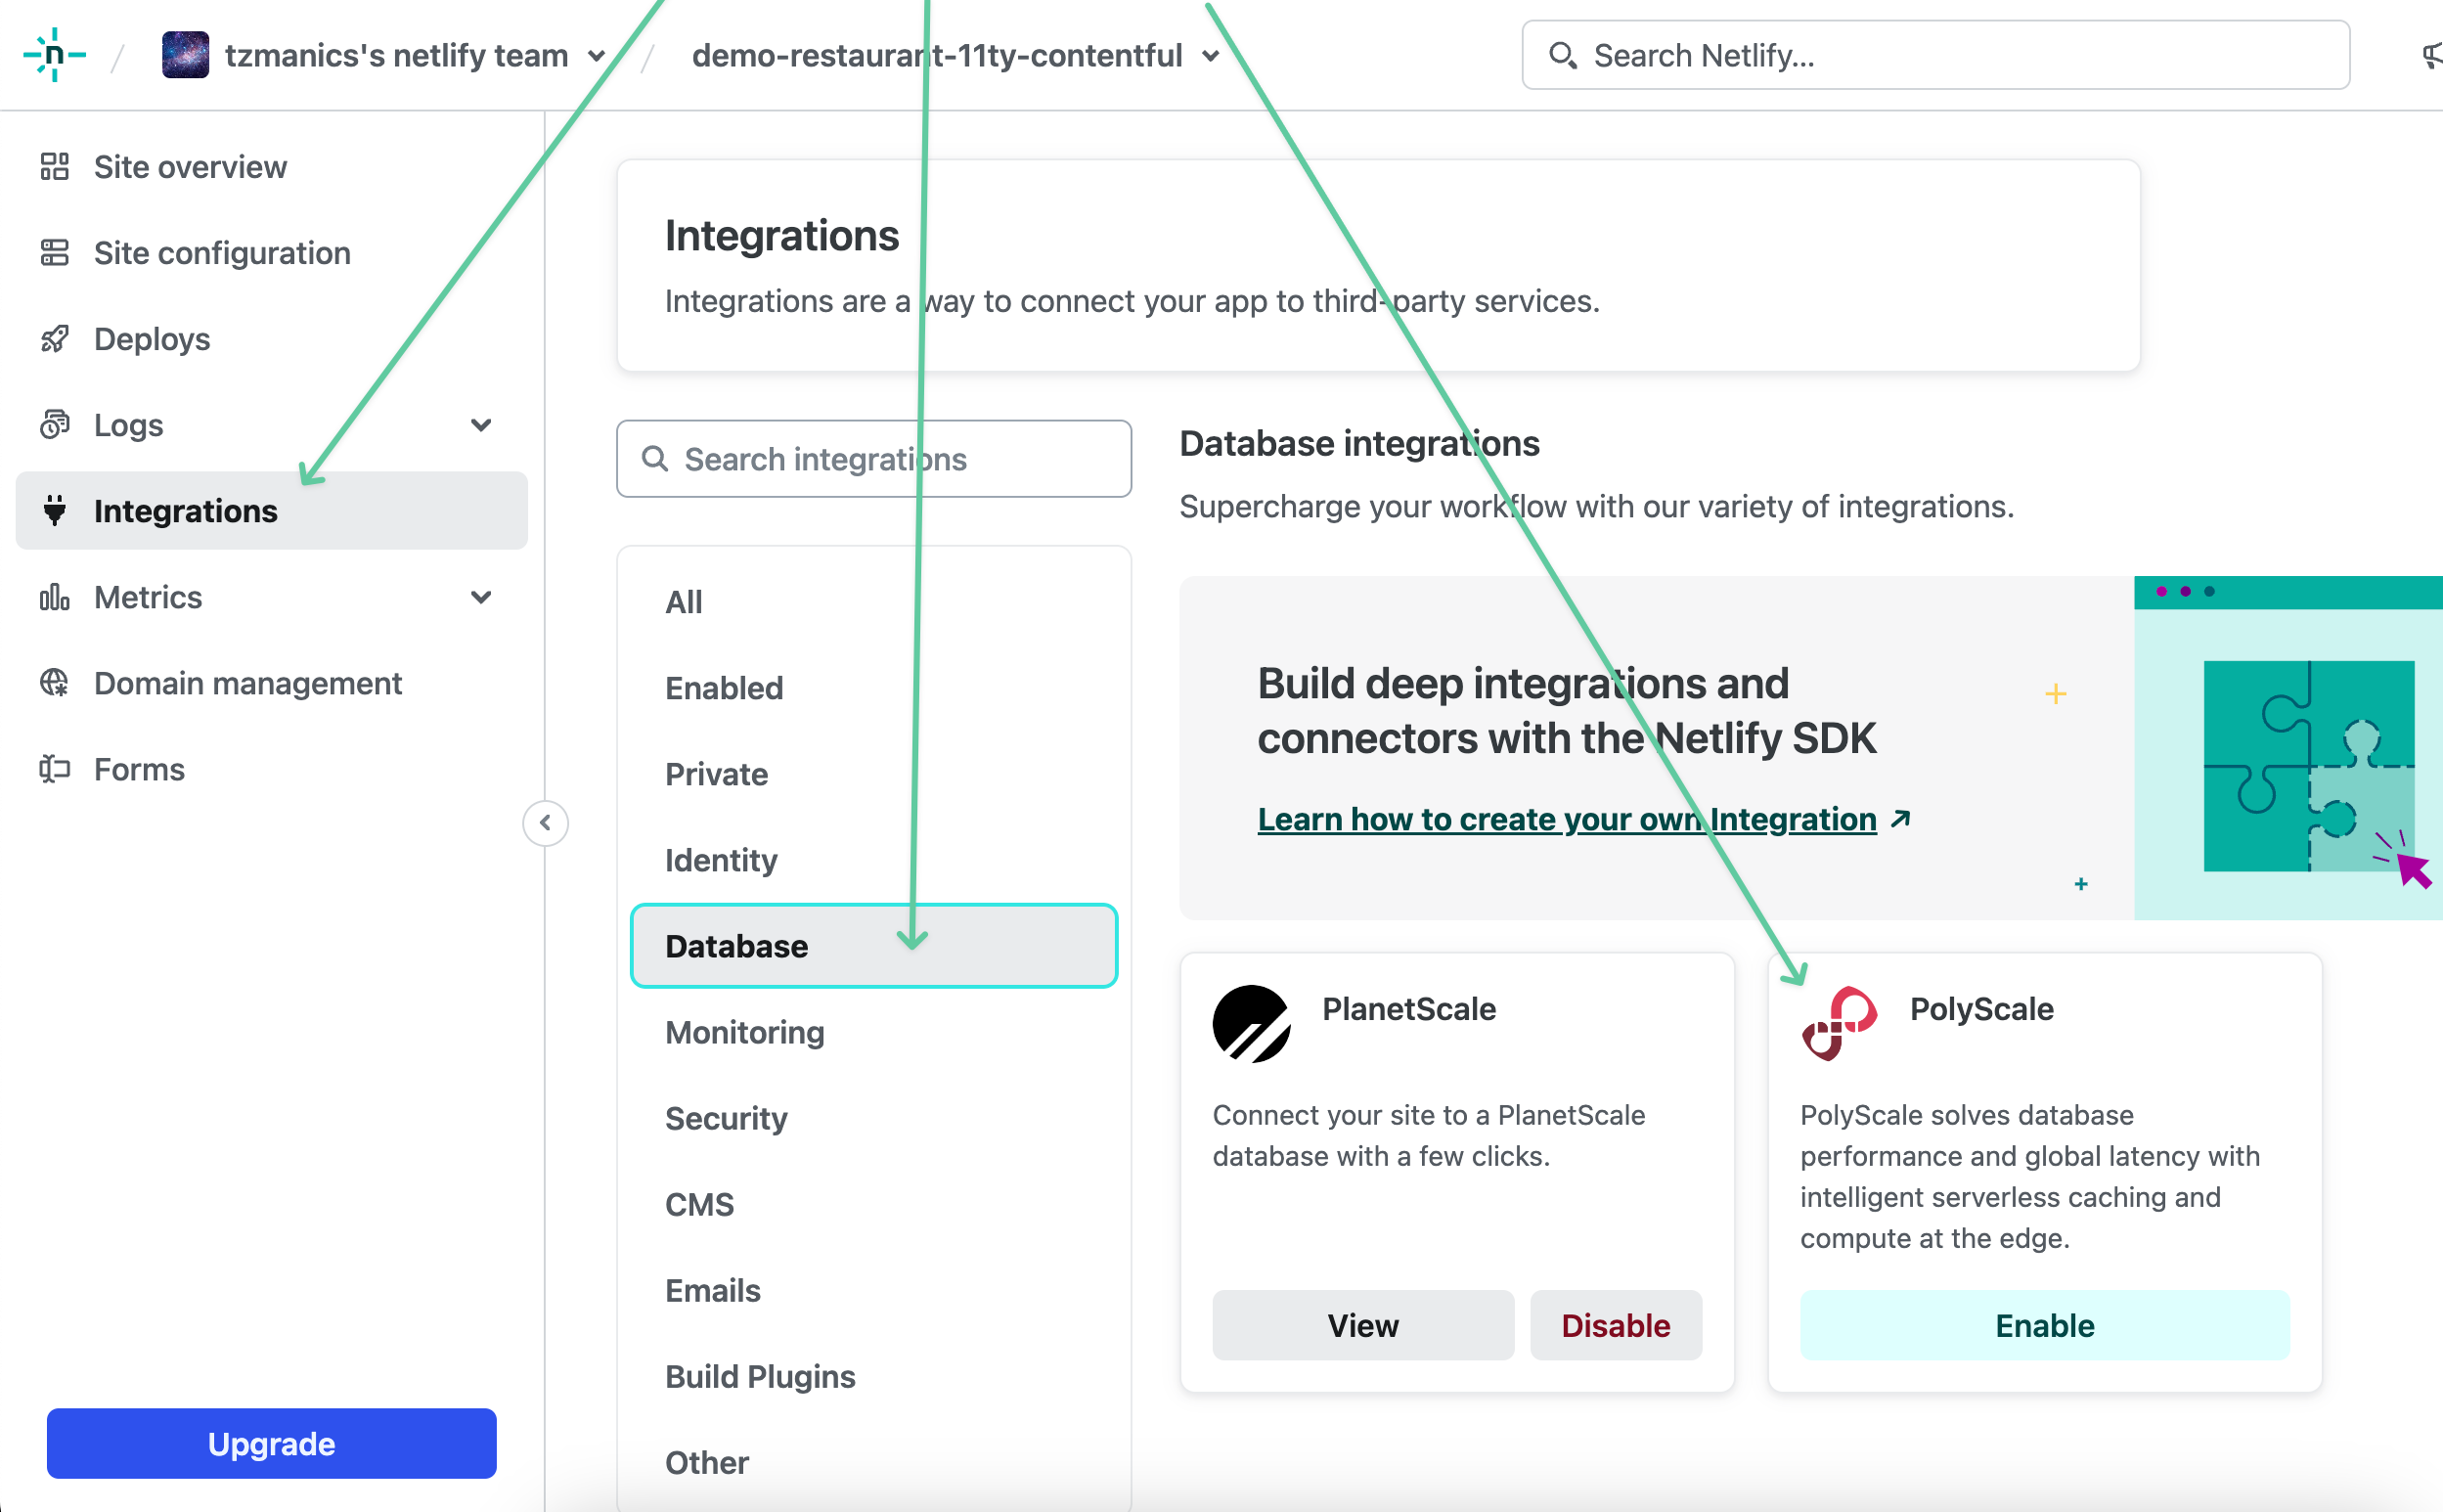Screen dimensions: 2443x1512
Task: Click the Site overview sidebar icon
Action: [x=54, y=166]
